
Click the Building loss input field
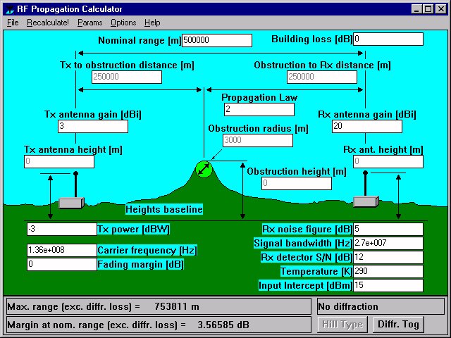388,39
